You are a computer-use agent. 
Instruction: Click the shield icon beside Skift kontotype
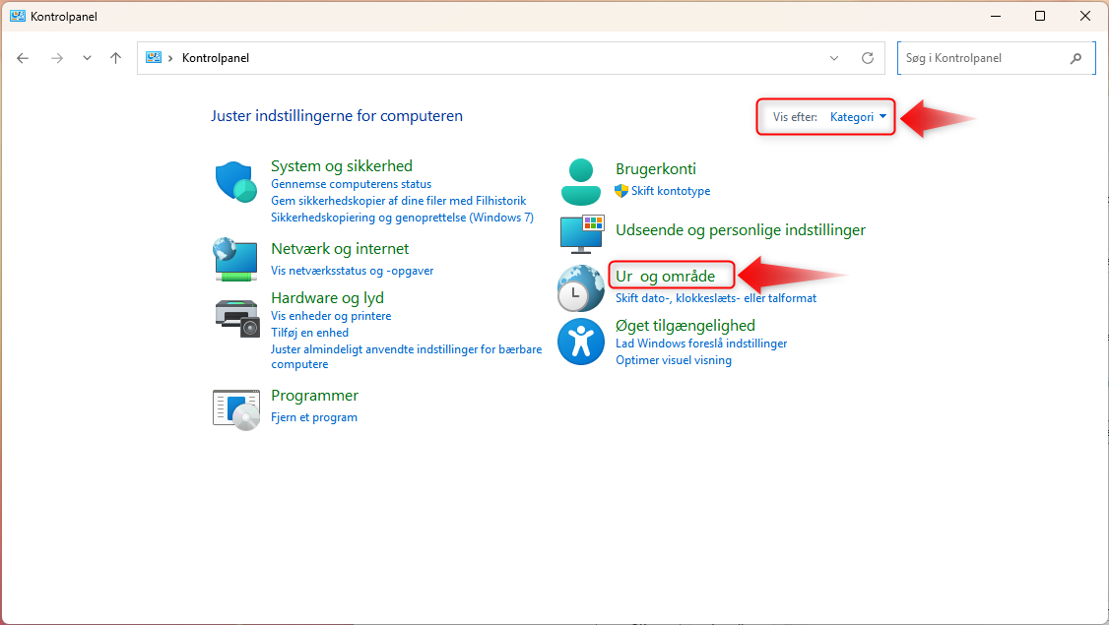[621, 191]
